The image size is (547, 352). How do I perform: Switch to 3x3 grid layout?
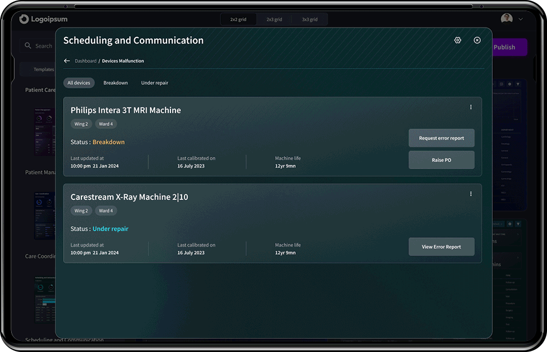(310, 19)
